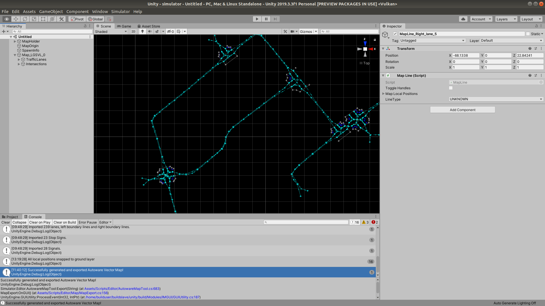
Task: Switch to the Game tab
Action: point(124,26)
